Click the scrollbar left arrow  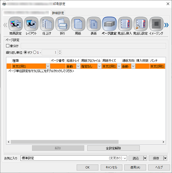9,142
